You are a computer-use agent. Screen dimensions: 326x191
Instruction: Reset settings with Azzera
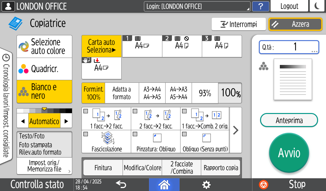[x=295, y=24]
